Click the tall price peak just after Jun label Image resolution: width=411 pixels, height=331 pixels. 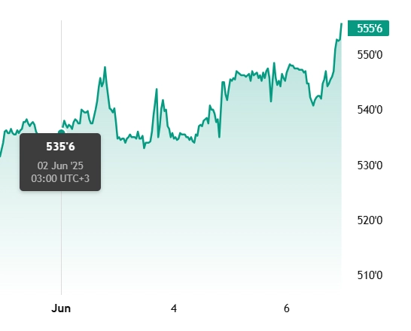(105, 68)
